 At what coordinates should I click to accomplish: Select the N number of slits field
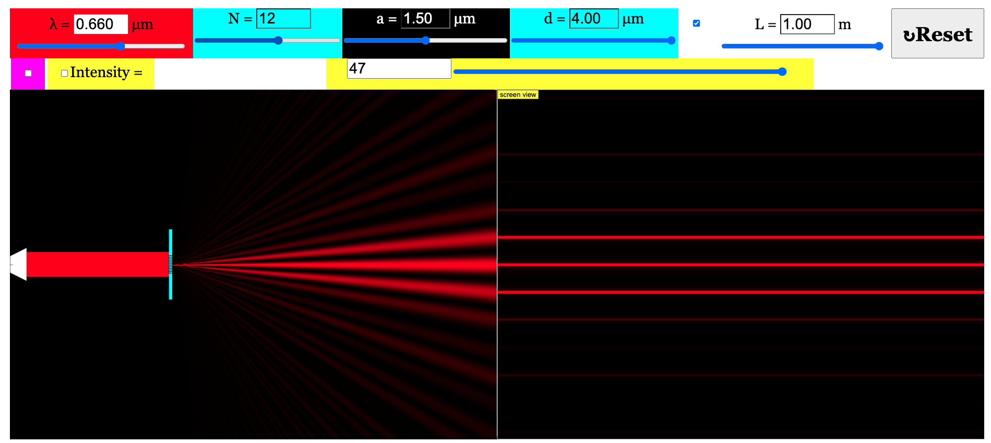[283, 19]
